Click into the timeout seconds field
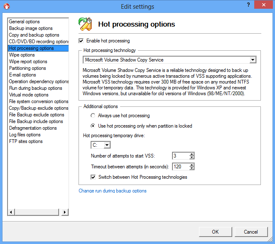This screenshot has height=244, width=275. (180, 167)
